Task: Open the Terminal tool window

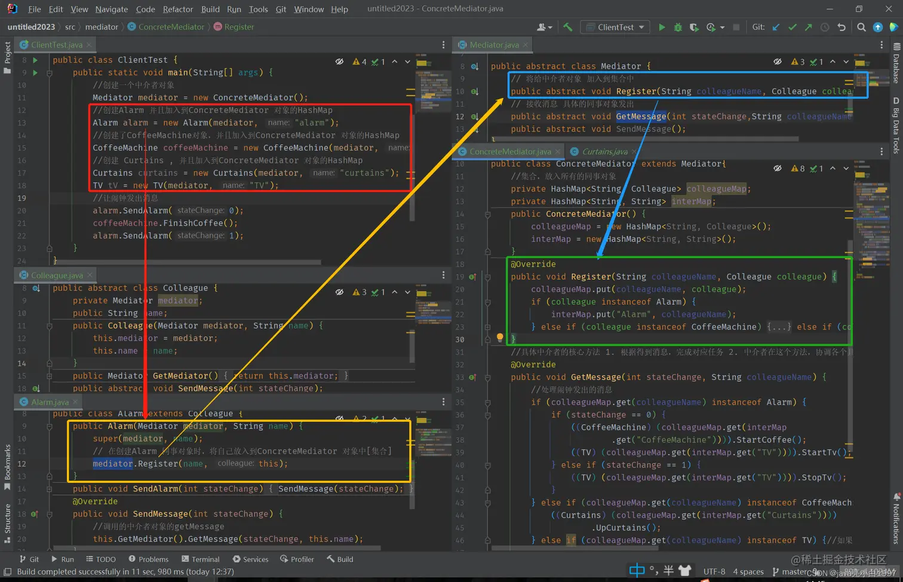Action: (x=201, y=559)
